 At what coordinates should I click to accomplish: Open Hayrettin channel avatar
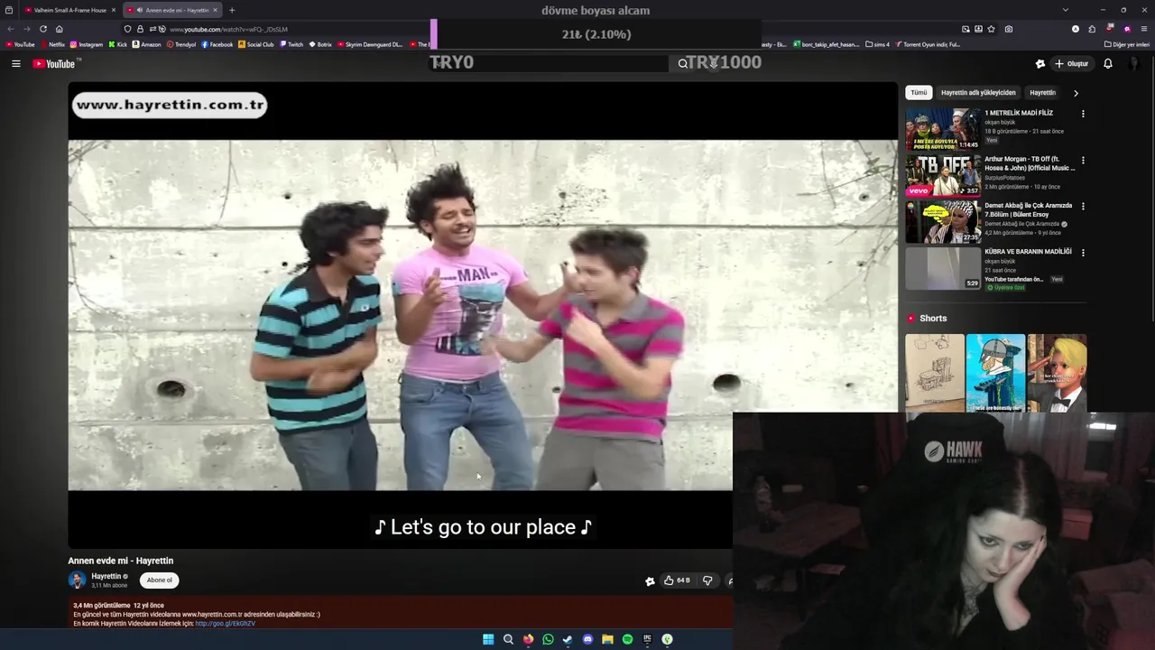coord(78,580)
